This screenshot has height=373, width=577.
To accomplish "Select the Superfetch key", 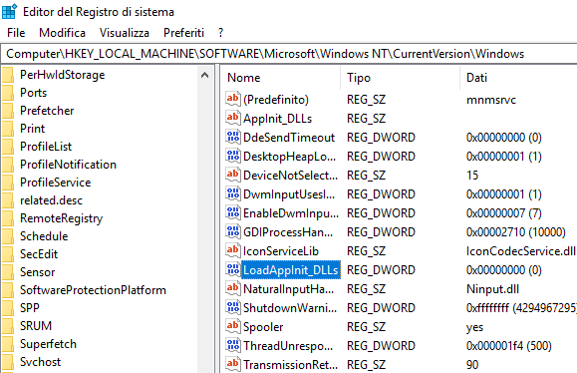I will pos(48,344).
